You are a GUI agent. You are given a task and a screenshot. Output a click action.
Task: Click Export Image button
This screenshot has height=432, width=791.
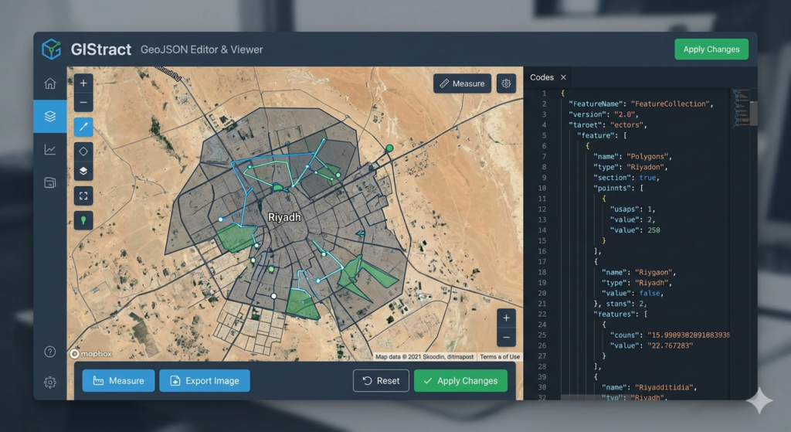(204, 380)
